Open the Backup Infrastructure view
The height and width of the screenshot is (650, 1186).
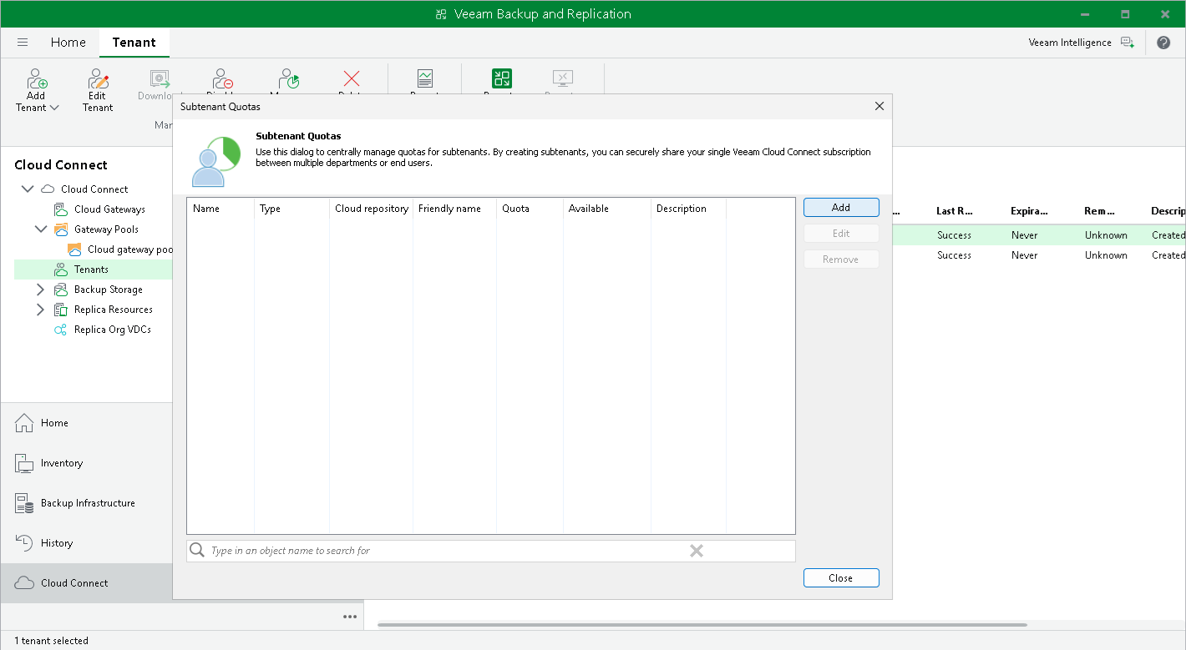[x=87, y=503]
